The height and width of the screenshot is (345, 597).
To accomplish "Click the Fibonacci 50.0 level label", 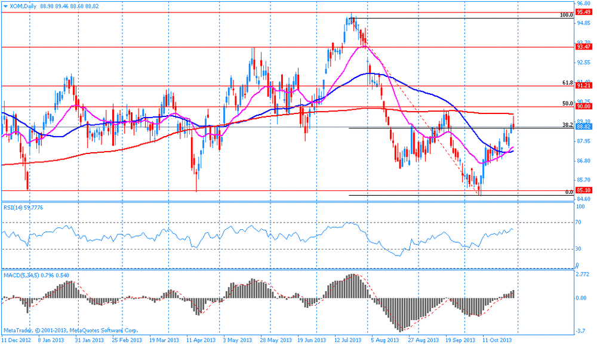I will 568,103.
